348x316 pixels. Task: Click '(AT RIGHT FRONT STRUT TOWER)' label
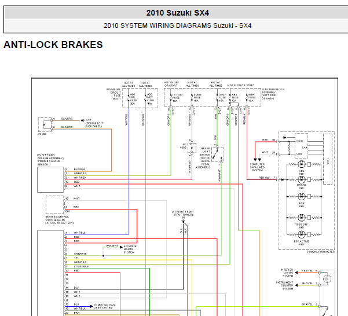pos(183,214)
